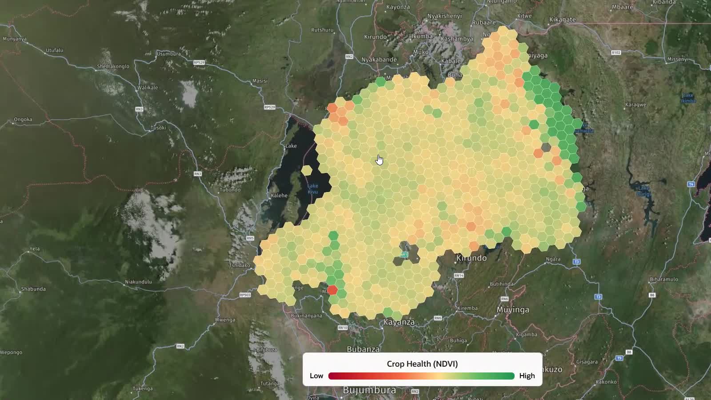Screen dimensions: 711x400
Task: Select the gray hexagon on eastern edge
Action: point(546,148)
